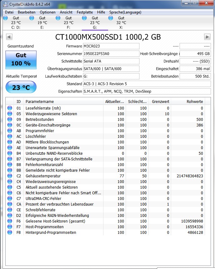Click status icon for Unbenutzte NAND-Reserveblöcke
Screen dimensions: 215x269
(10, 153)
